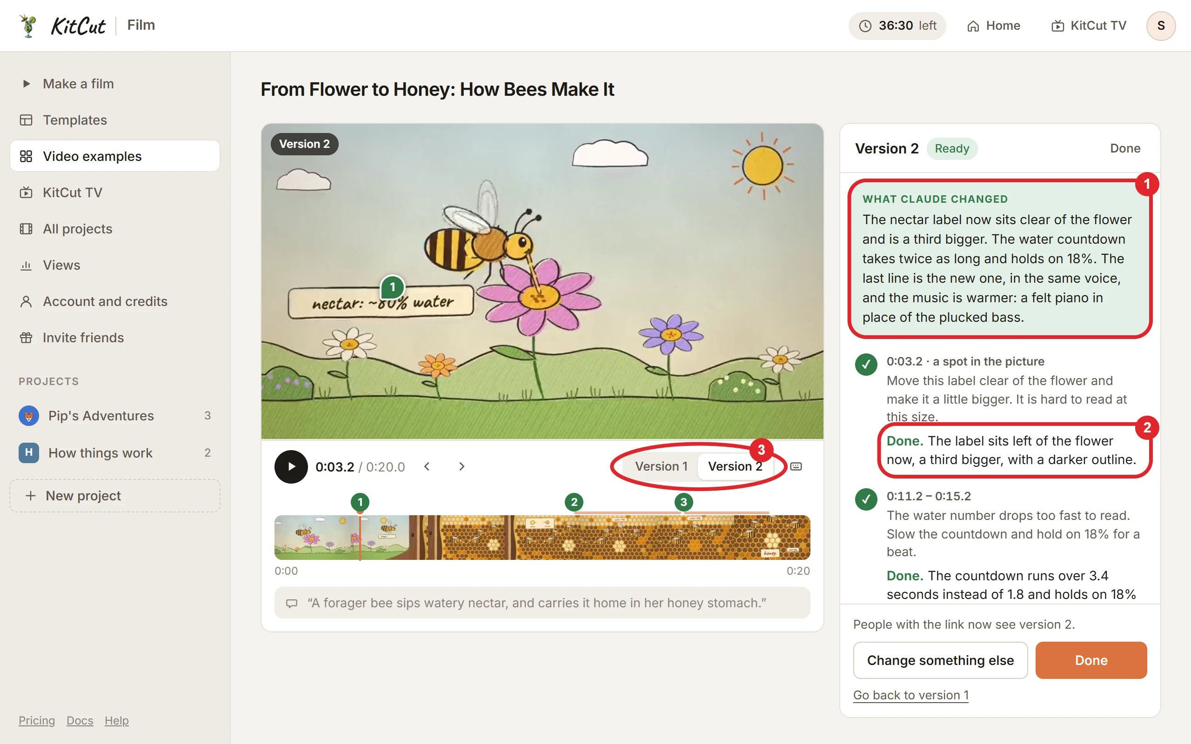Jump to timeline marker 2
Screen dimensions: 1191x744
pyautogui.click(x=574, y=502)
